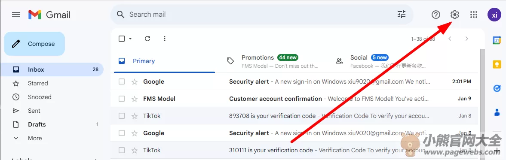
Task: Select the 2:01 PM Google email checkbox
Action: click(122, 82)
